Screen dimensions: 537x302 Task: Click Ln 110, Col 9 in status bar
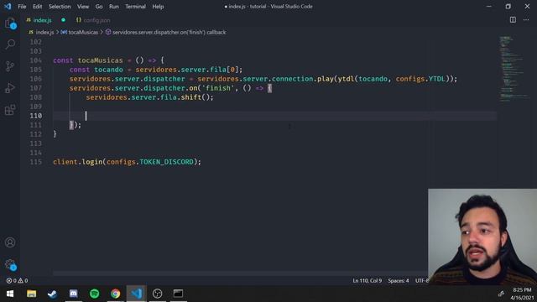coord(368,281)
